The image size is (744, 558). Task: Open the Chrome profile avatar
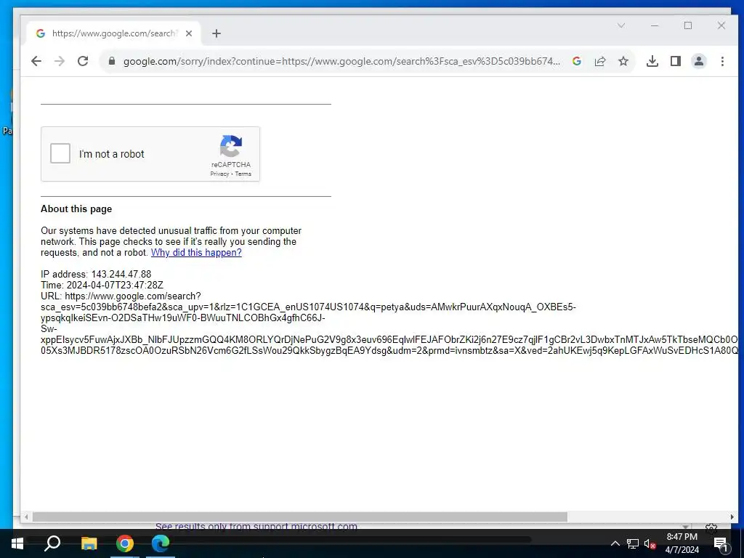(698, 61)
